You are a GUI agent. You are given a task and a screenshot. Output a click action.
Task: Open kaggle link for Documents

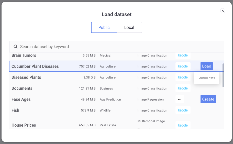(x=183, y=88)
